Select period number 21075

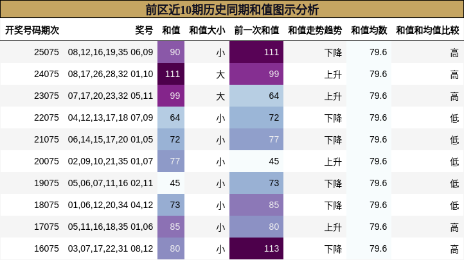tap(46, 140)
